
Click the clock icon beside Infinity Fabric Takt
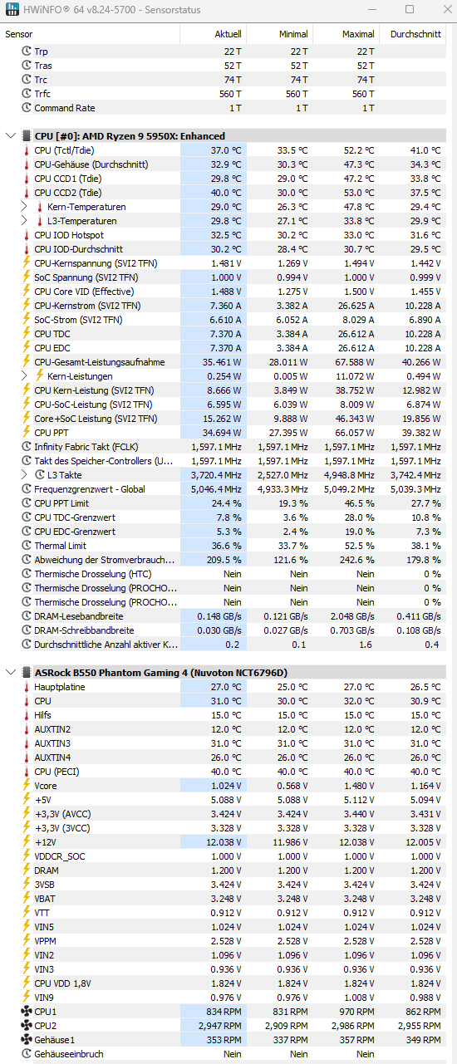pyautogui.click(x=26, y=447)
